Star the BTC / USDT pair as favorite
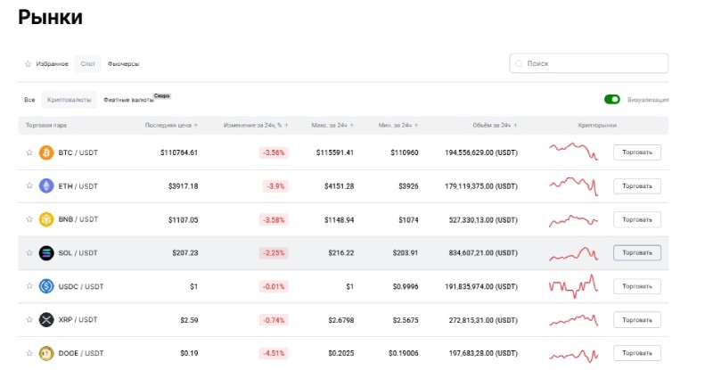Screen dimensions: 713x370 coord(29,152)
